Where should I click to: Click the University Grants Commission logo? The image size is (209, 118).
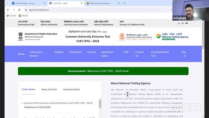[136, 37]
